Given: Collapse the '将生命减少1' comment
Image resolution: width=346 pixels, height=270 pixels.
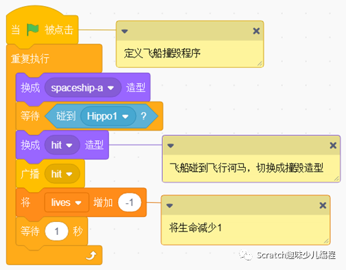Looking at the screenshot, I should point(170,205).
